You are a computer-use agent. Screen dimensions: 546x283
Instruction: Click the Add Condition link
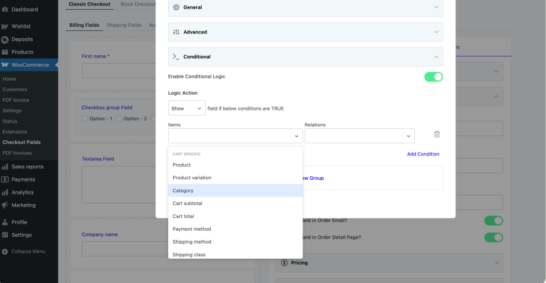(423, 154)
